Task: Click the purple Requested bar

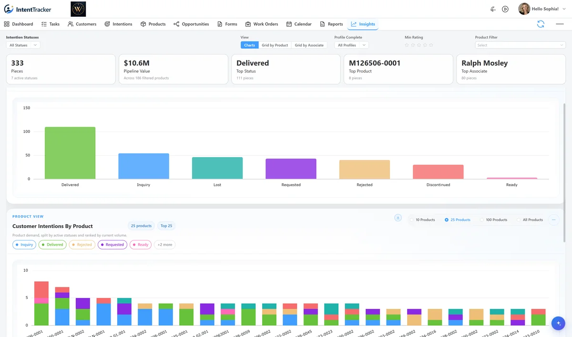Action: (x=291, y=168)
